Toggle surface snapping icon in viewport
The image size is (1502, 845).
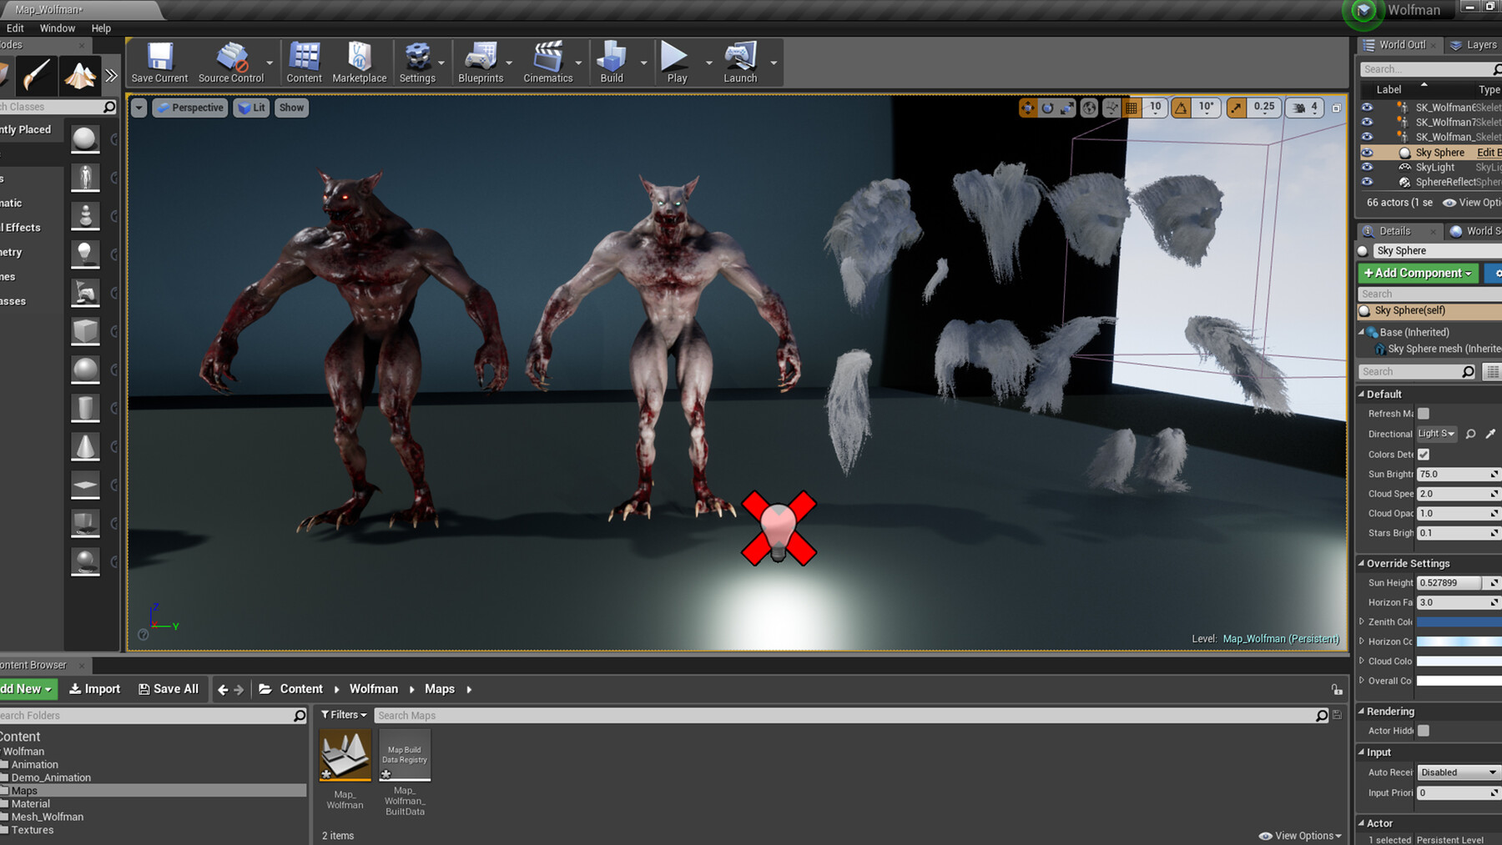1111,108
